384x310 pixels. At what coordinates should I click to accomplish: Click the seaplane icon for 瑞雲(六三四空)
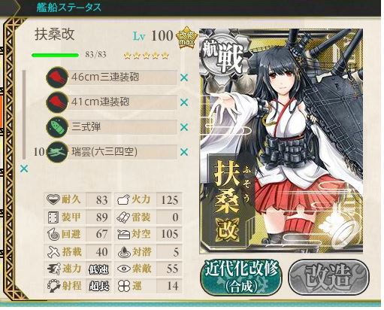tap(57, 152)
